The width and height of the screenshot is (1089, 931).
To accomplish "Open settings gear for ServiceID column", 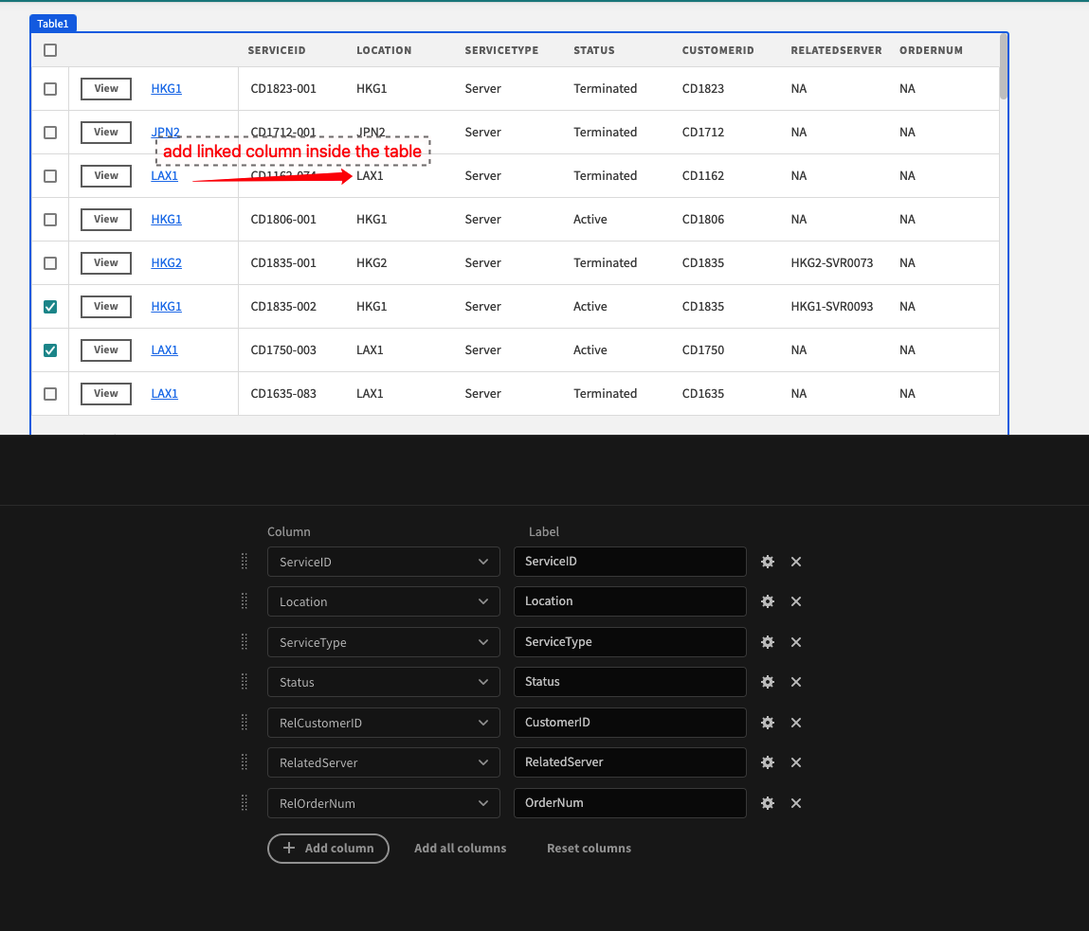I will point(768,562).
